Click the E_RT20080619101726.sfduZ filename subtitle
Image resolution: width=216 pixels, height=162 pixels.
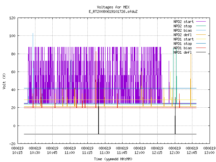113,11
